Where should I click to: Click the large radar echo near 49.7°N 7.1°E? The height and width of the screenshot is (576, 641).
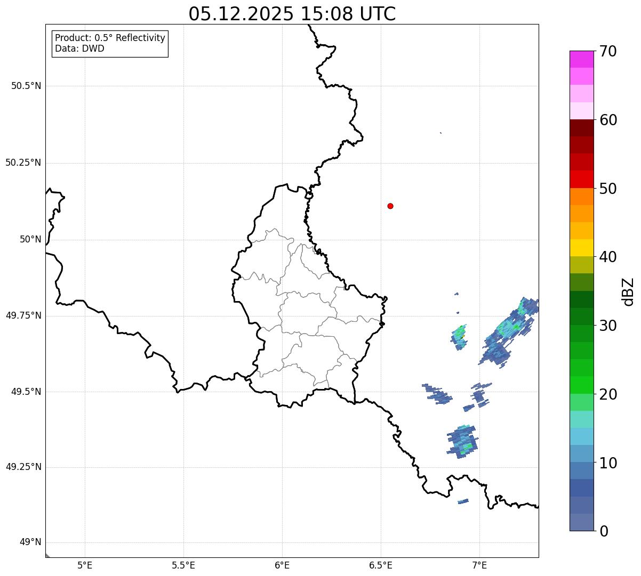(508, 332)
